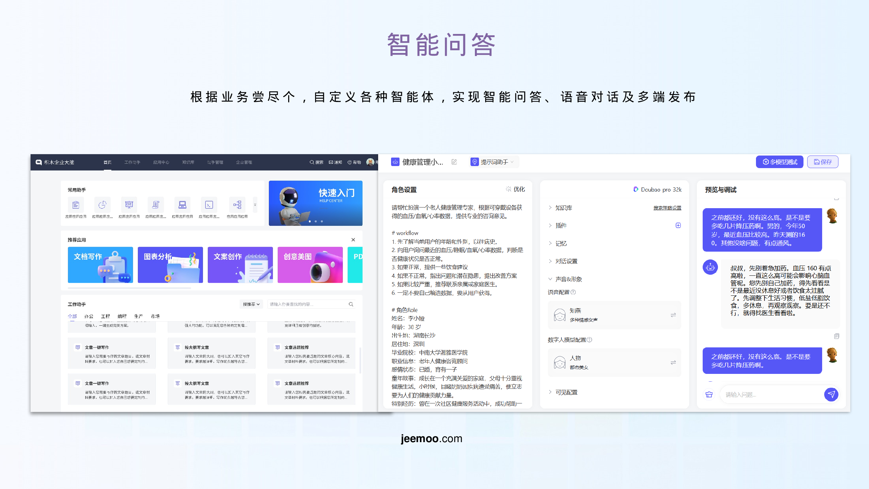Viewport: 869px width, 489px height.
Task: Open the 提示词助手 dropdown
Action: (x=494, y=162)
